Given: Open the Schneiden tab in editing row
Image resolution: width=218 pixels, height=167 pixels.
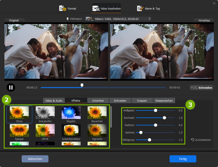Looking at the screenshot, I should (120, 101).
